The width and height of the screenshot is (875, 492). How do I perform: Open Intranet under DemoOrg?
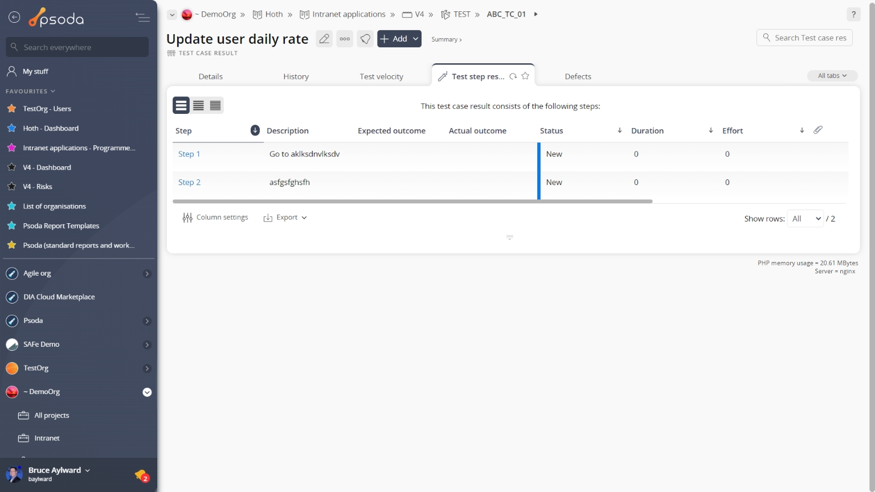point(47,438)
